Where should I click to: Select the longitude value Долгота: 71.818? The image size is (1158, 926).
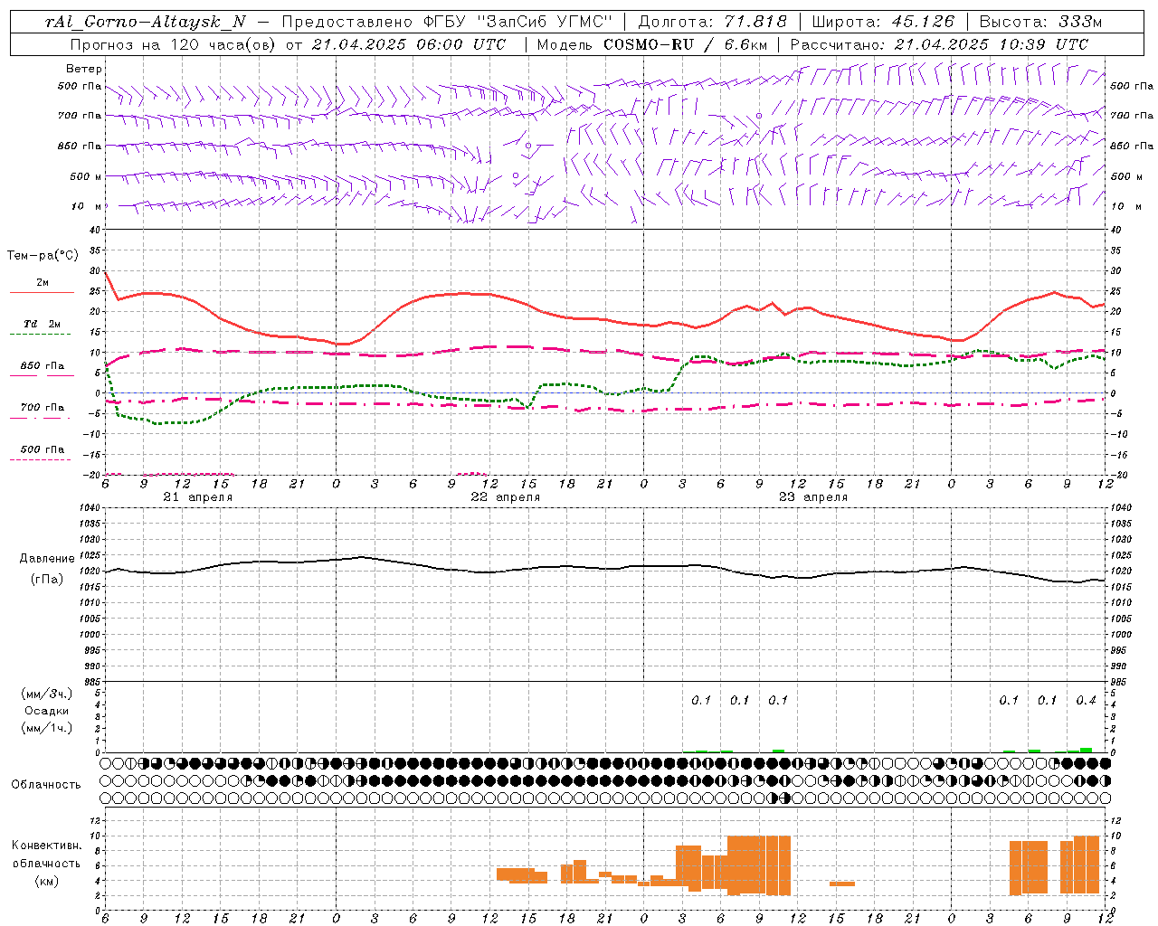(712, 22)
